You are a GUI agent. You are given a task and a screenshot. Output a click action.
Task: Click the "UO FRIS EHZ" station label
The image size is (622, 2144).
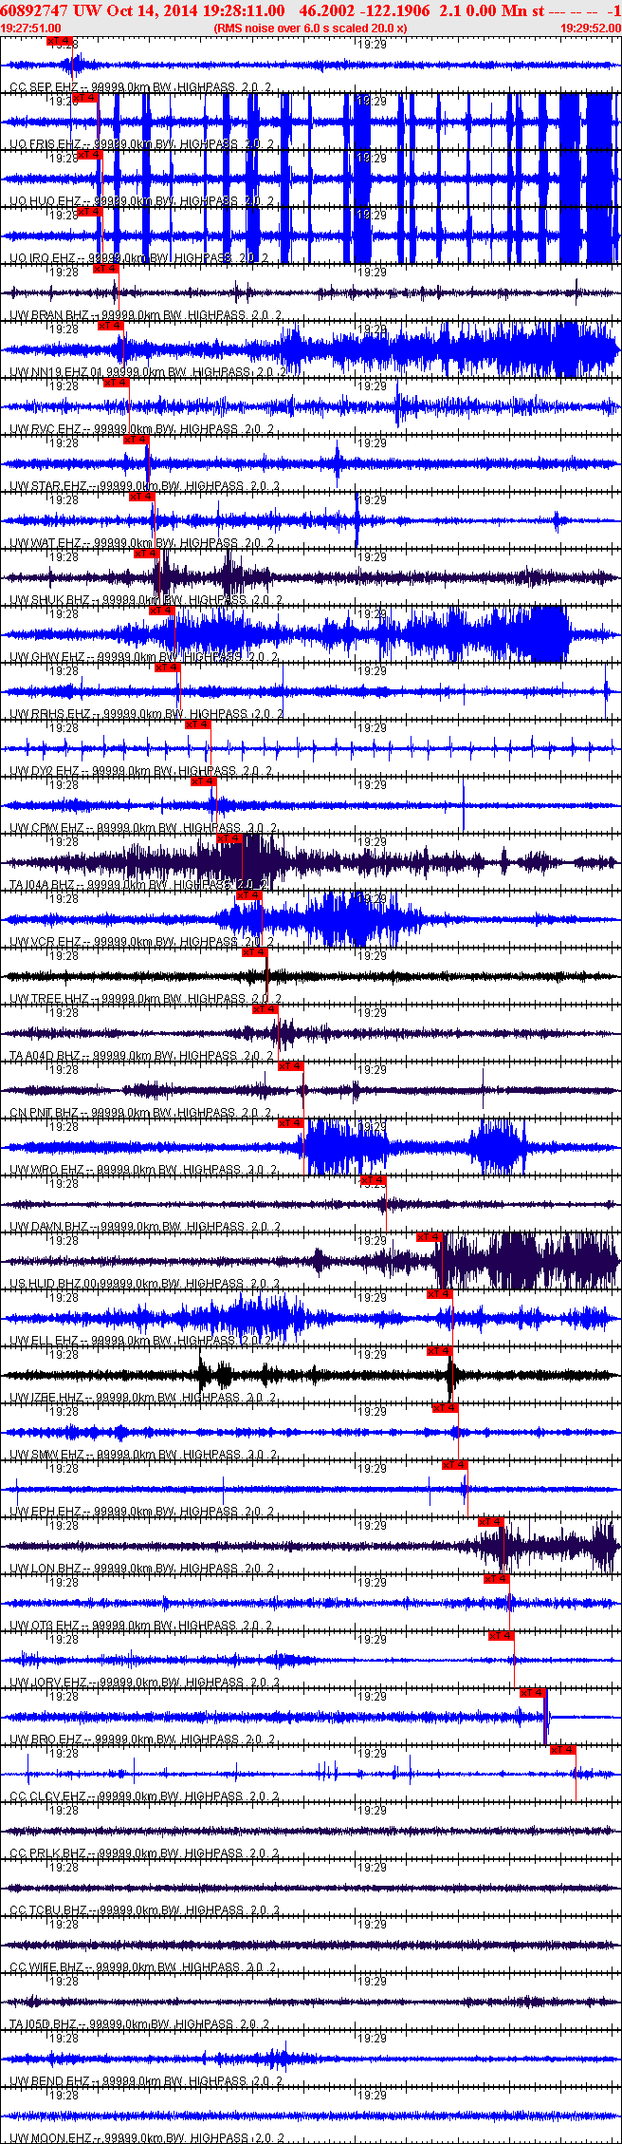[46, 144]
